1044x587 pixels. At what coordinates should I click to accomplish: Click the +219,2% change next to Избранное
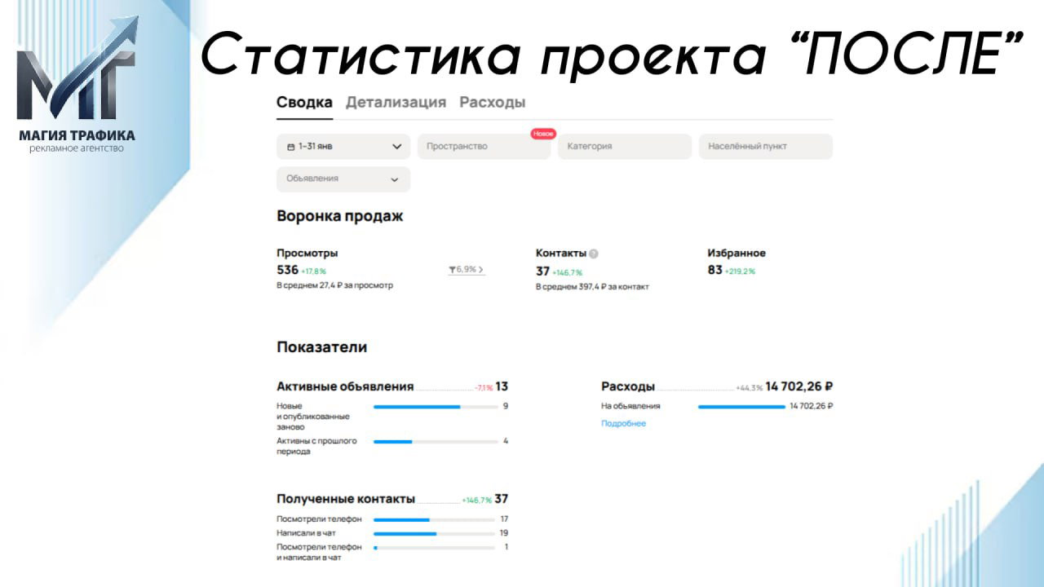click(x=740, y=271)
